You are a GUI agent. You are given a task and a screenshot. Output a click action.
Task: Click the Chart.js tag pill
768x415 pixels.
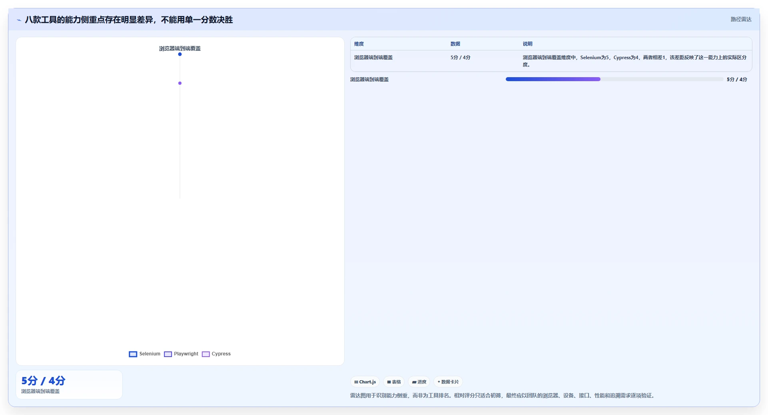pos(365,382)
